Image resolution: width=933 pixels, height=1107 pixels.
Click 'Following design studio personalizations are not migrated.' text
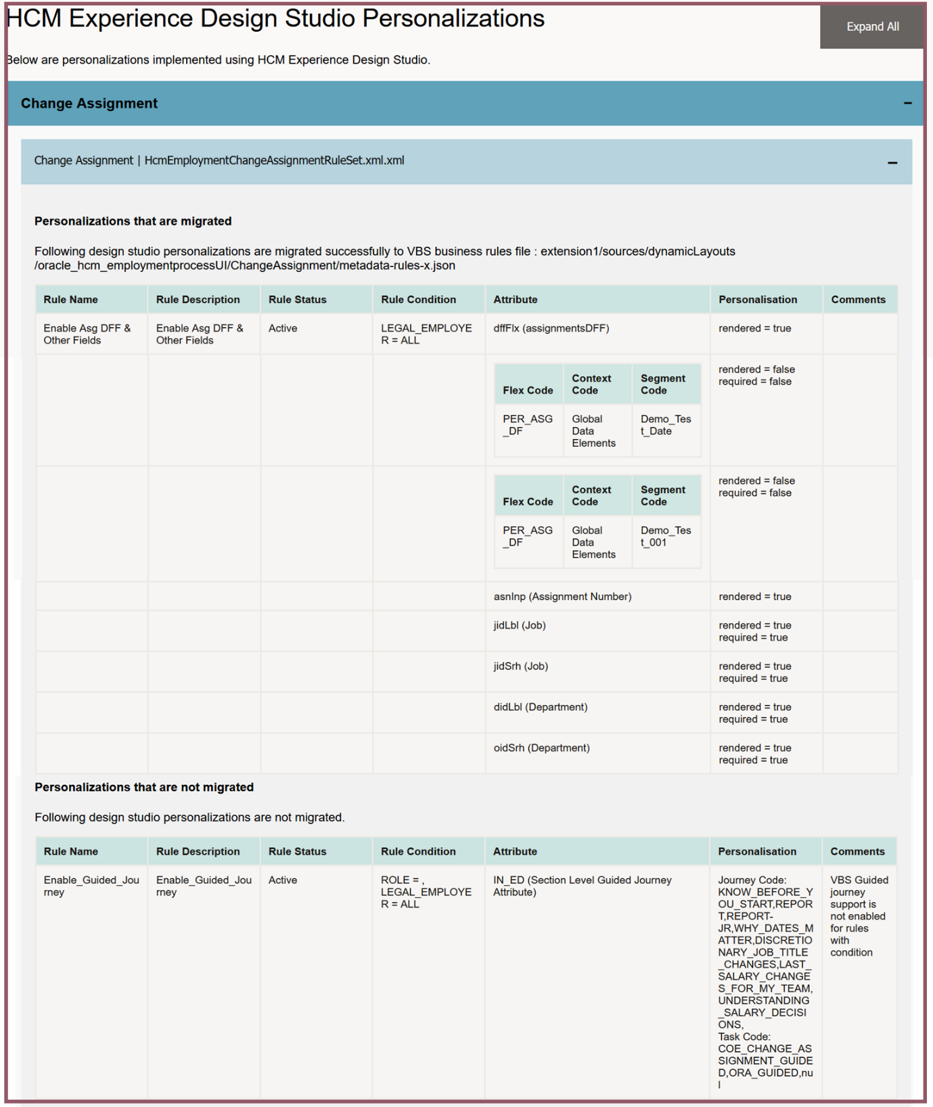click(189, 817)
